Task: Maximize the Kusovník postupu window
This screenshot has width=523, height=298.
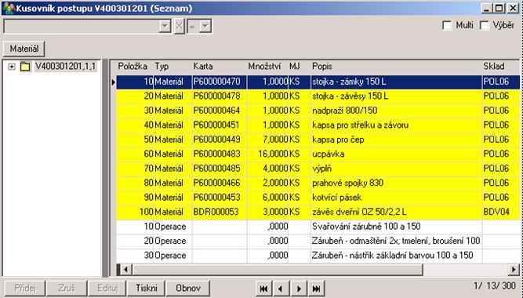Action: [499, 9]
